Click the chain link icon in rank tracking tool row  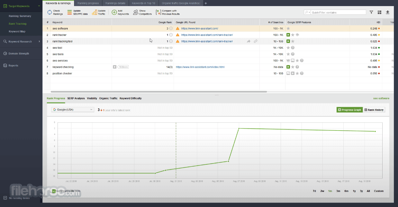[x=256, y=41]
